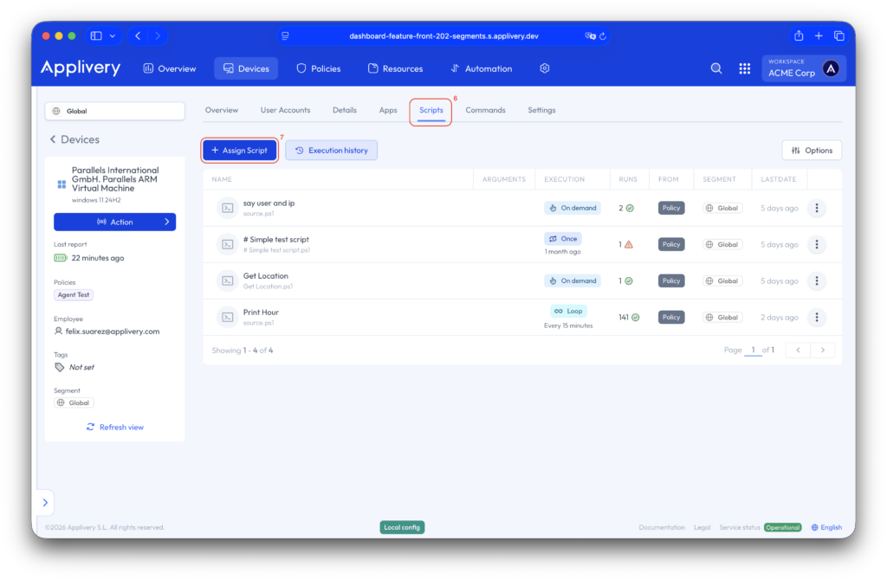
Task: Switch to the Commands tab
Action: pyautogui.click(x=485, y=110)
